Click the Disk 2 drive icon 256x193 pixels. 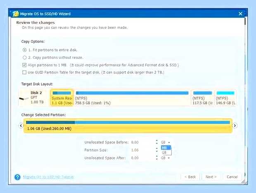point(24,98)
